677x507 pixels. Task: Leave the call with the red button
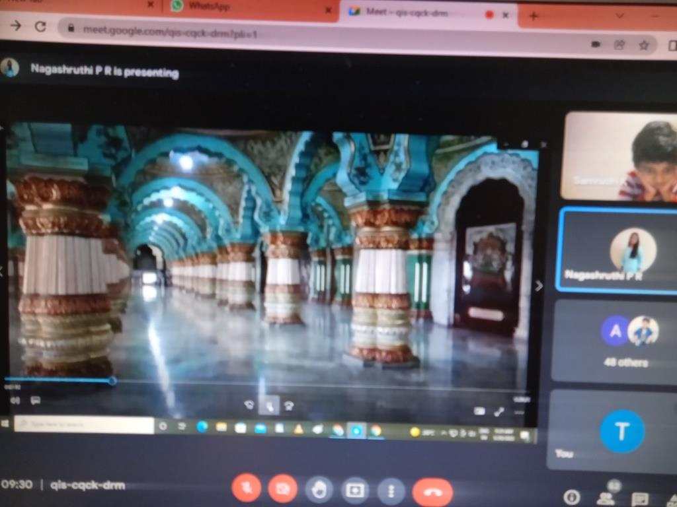(432, 492)
